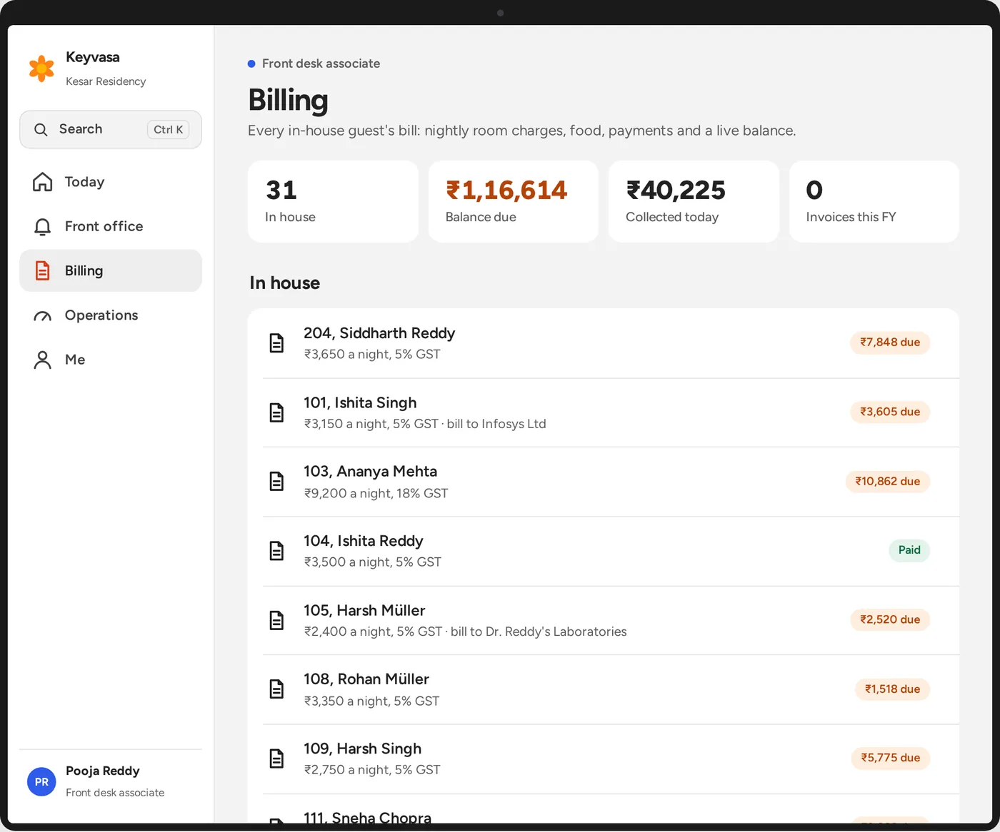The width and height of the screenshot is (1000, 832).
Task: Open the Today menu item
Action: [x=111, y=182]
